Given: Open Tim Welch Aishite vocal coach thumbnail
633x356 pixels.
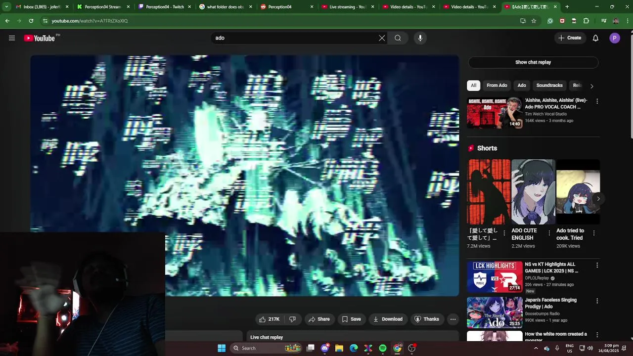Looking at the screenshot, I should [495, 113].
